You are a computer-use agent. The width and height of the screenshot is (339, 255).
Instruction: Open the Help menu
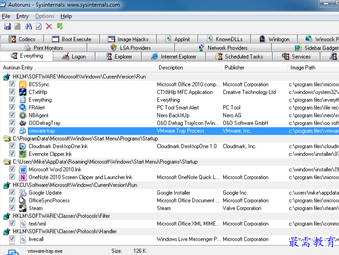pos(66,16)
